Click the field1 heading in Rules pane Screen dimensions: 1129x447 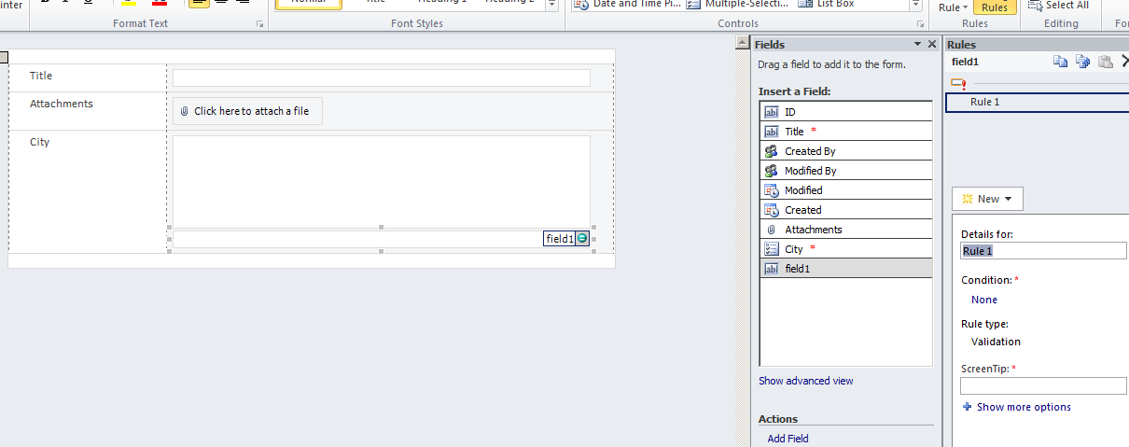tap(965, 62)
